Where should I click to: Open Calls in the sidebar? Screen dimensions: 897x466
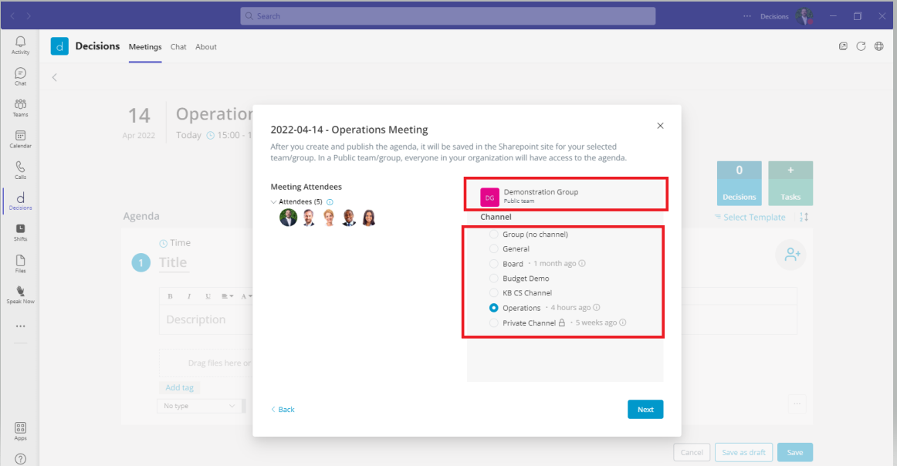pos(20,170)
